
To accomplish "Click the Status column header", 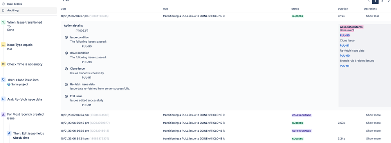I will [295, 9].
